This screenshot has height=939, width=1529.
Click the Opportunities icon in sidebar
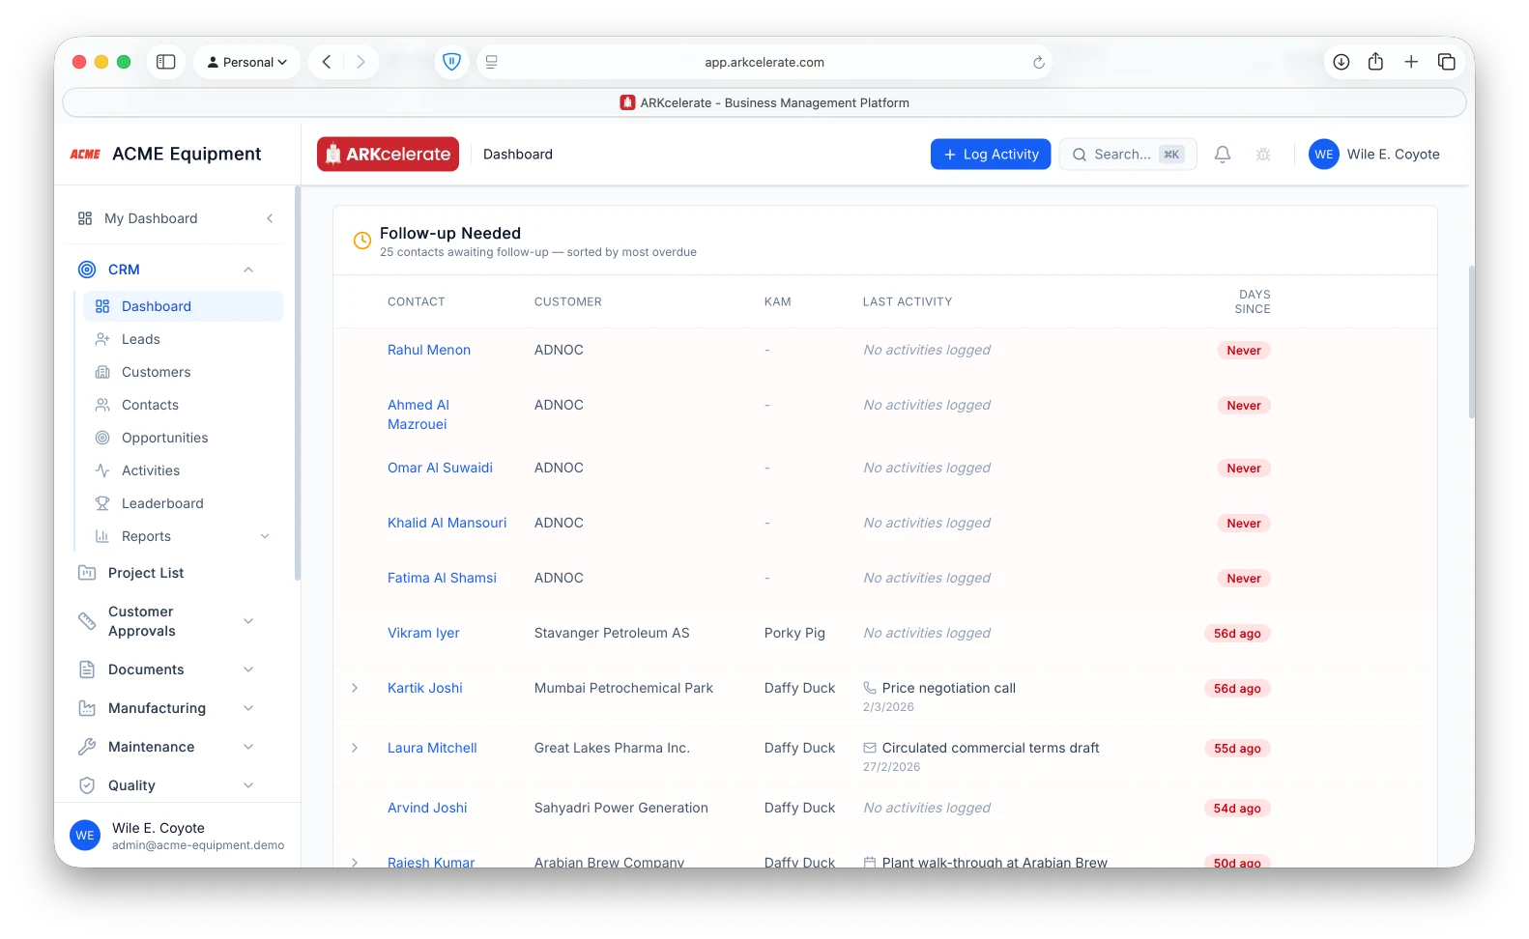click(x=102, y=438)
